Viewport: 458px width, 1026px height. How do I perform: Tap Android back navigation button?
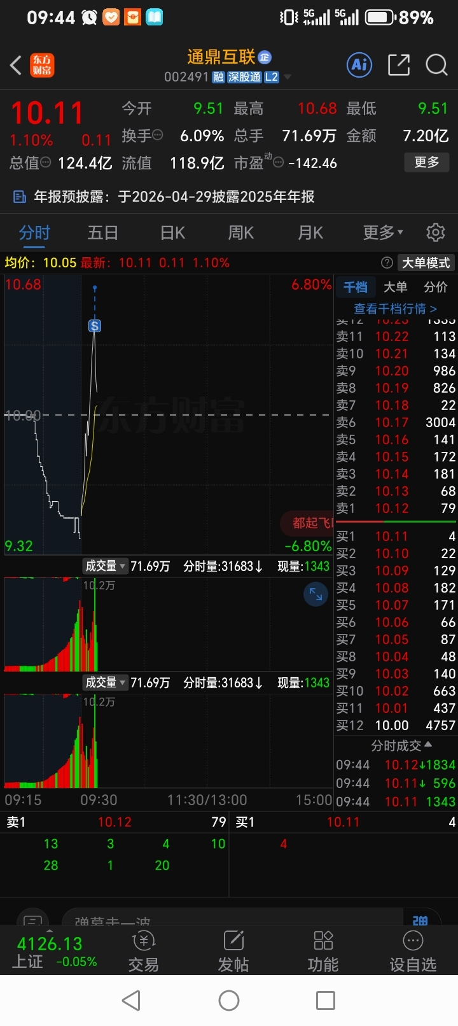(131, 1001)
